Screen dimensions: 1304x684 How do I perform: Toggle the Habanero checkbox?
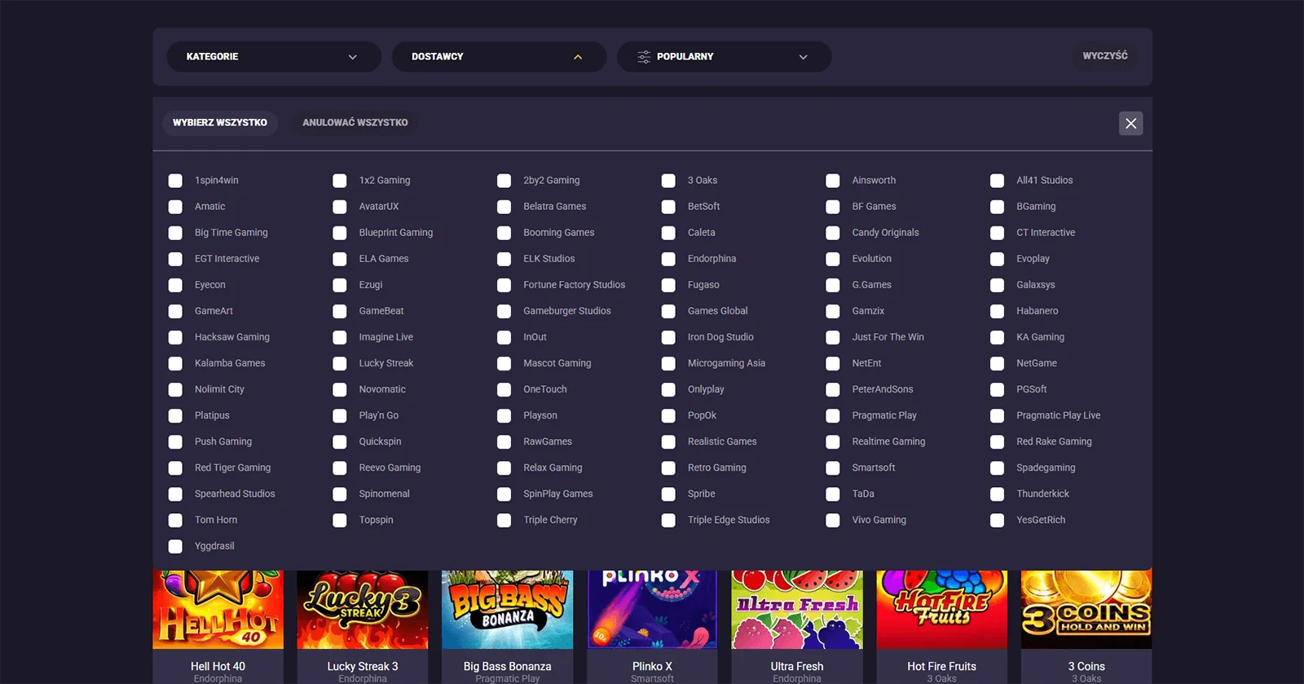(x=997, y=311)
